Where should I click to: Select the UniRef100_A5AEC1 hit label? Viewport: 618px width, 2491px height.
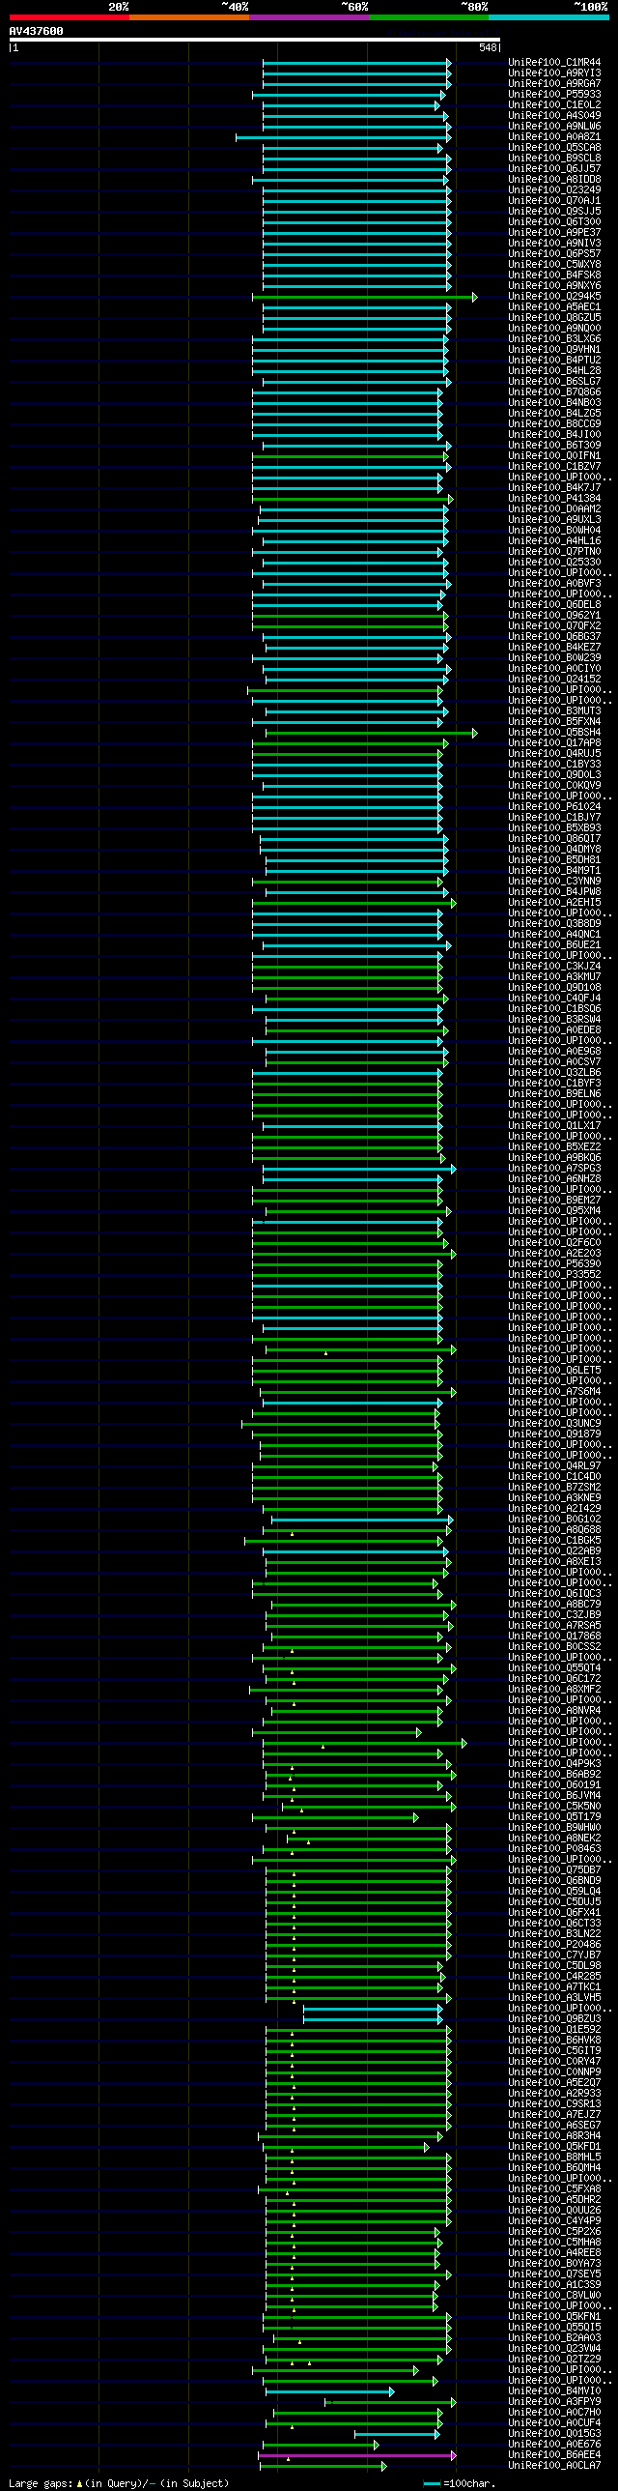(554, 307)
